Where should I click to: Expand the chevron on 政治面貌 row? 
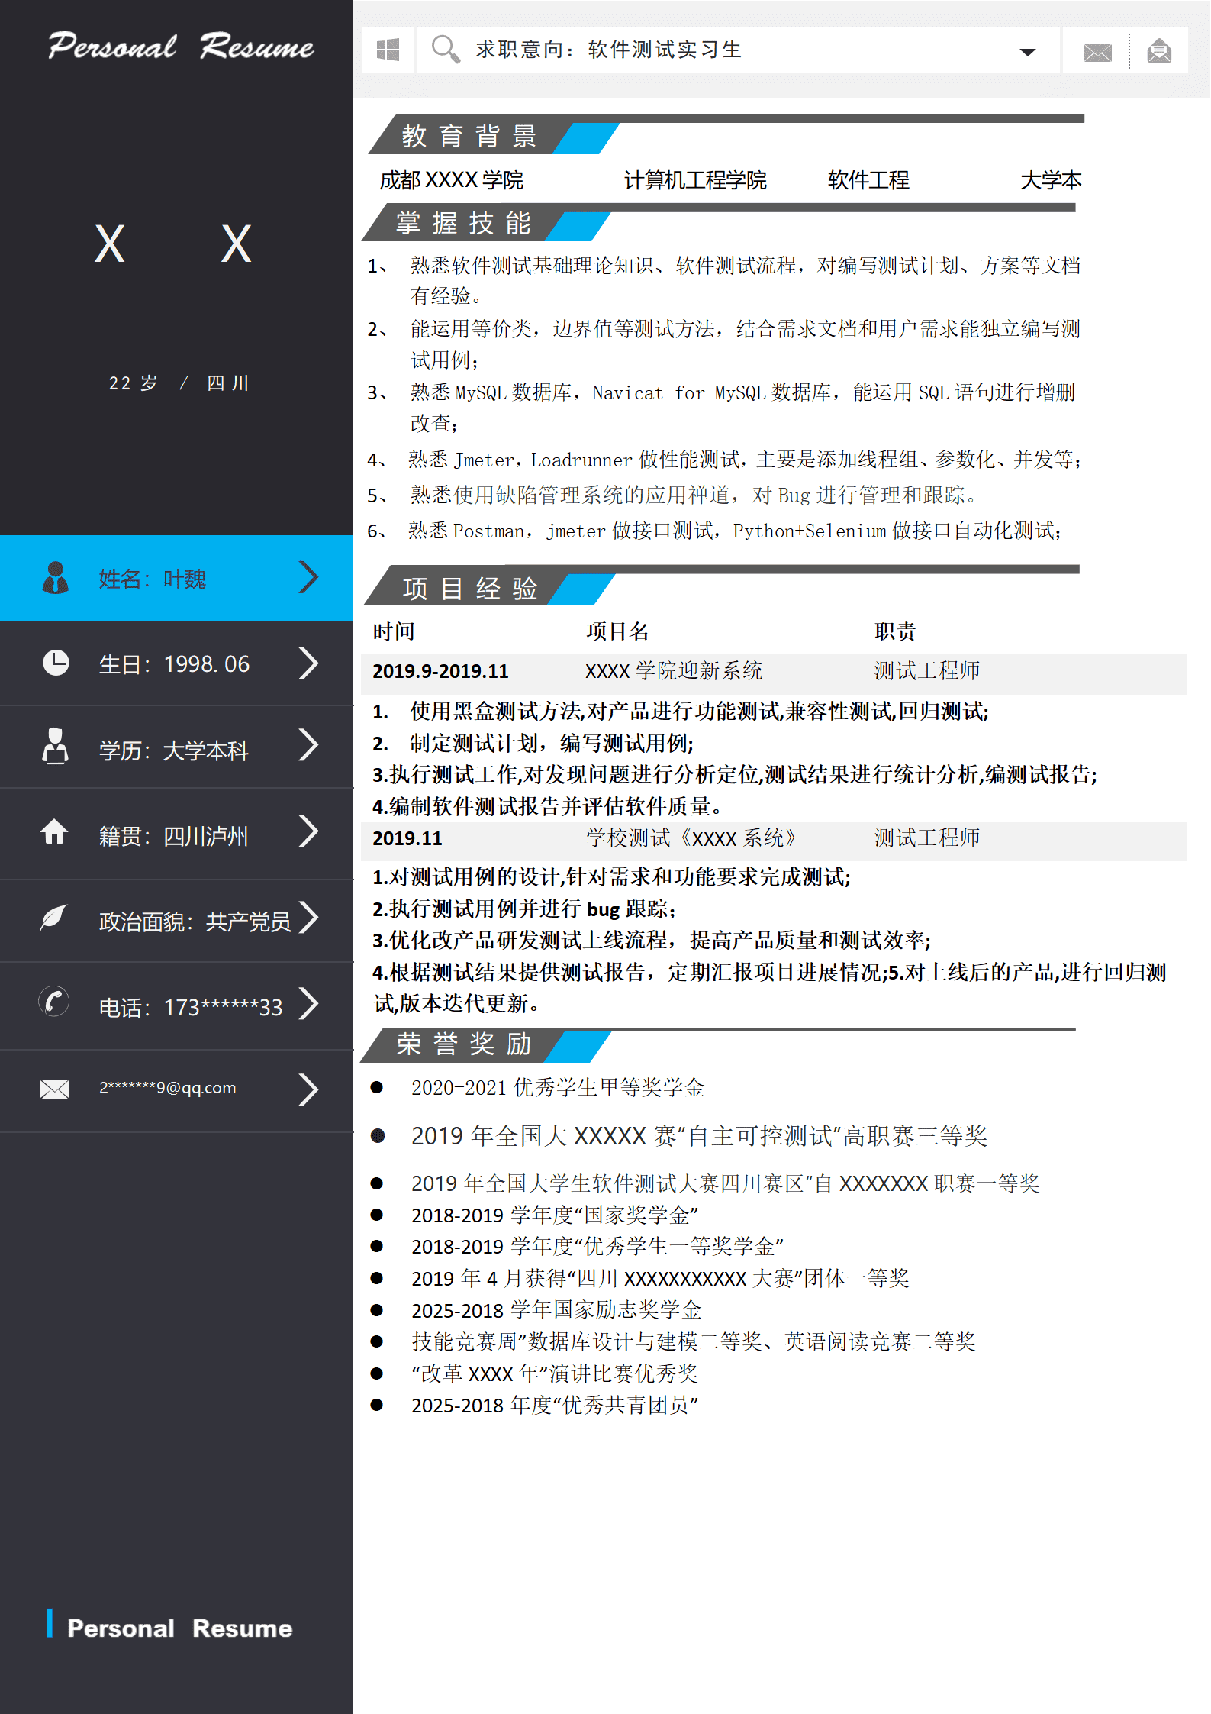pos(308,917)
